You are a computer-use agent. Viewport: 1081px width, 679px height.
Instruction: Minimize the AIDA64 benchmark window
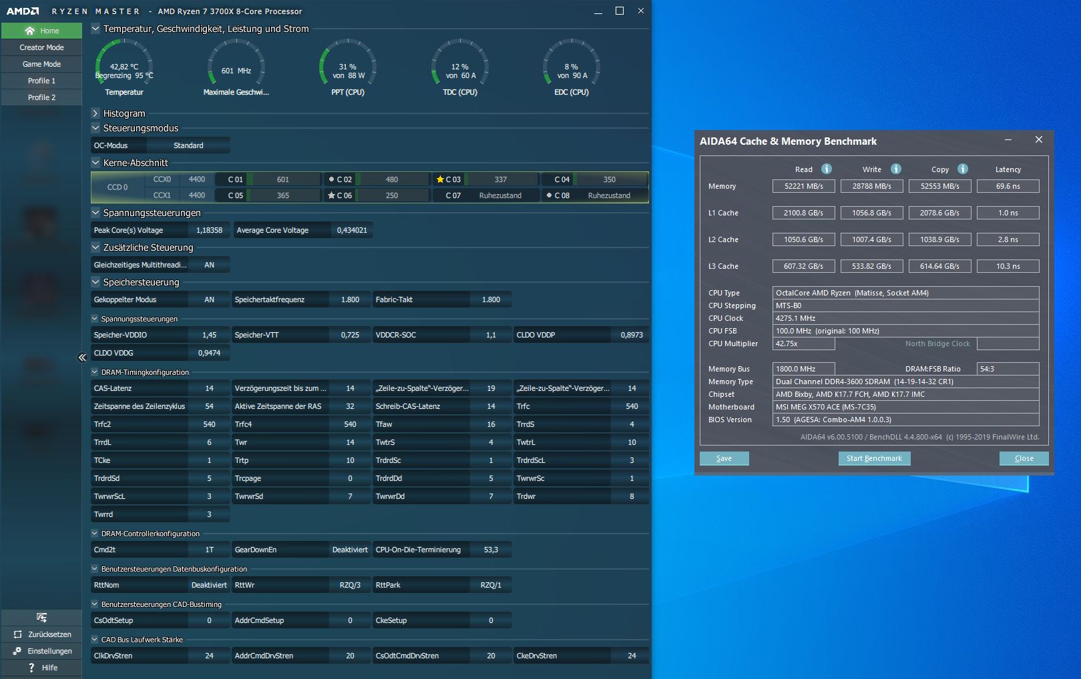click(x=1008, y=140)
